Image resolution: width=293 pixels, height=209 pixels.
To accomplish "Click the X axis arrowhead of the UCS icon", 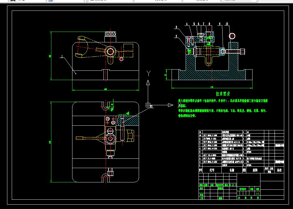I will [171, 105].
